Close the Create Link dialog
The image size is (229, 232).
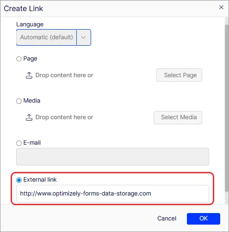(221, 7)
